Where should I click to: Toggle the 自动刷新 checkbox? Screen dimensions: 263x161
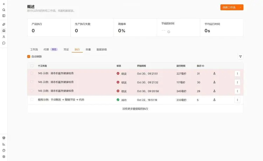(x=28, y=57)
